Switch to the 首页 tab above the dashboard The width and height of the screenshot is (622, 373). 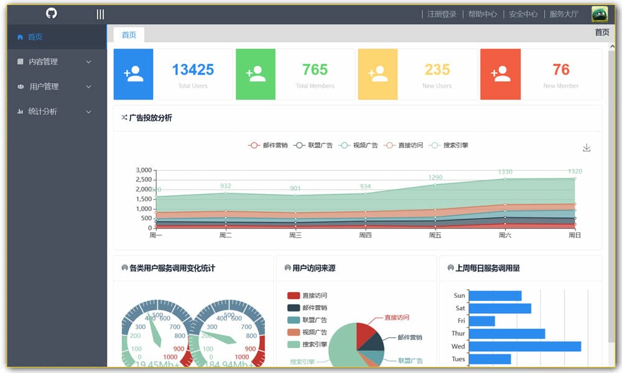[128, 35]
